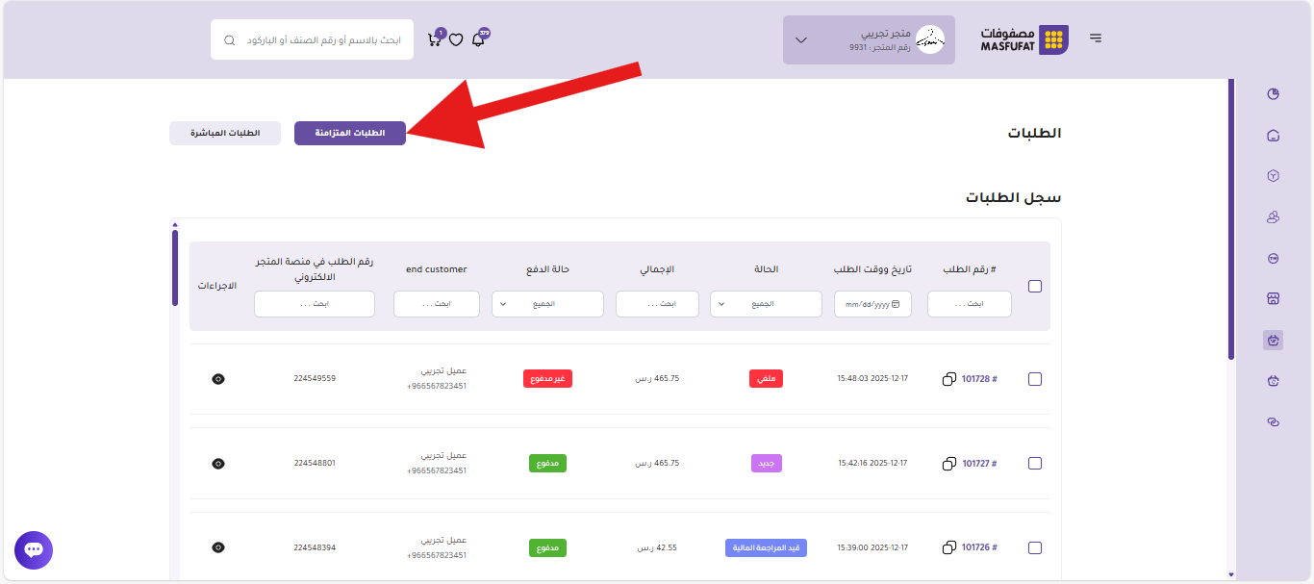Click the hamburger menu icon
Screen dimensions: 1314x584
click(1096, 38)
